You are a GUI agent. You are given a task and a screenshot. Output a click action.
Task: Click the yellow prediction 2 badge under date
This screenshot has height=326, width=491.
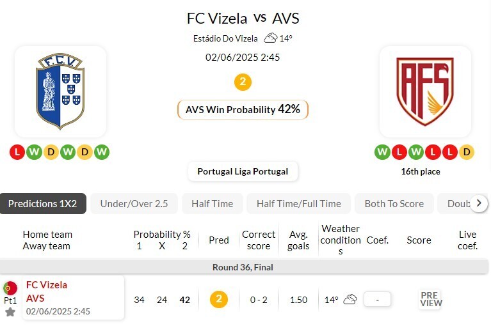[243, 82]
